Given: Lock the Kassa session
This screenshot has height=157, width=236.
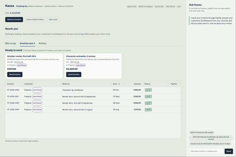Looking at the screenshot, I should tap(179, 6).
